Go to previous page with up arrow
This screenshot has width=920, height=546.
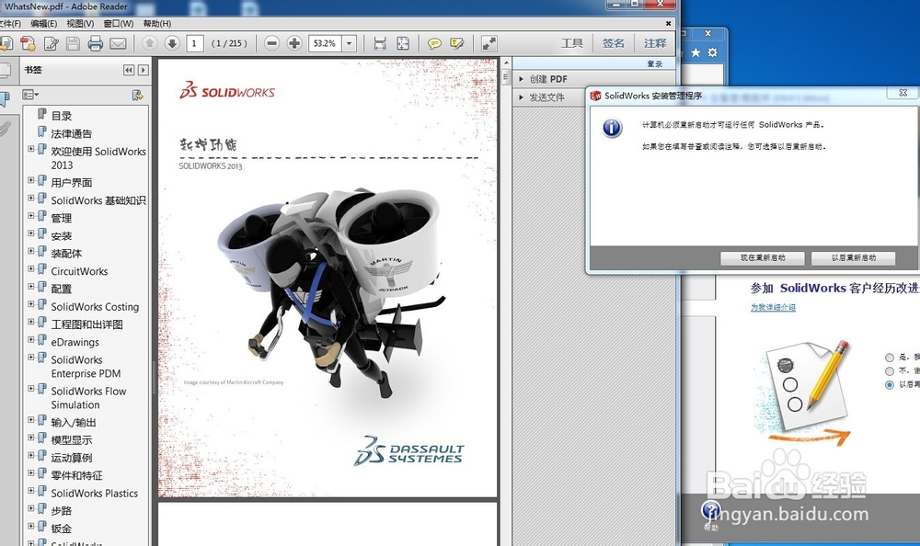(x=150, y=43)
